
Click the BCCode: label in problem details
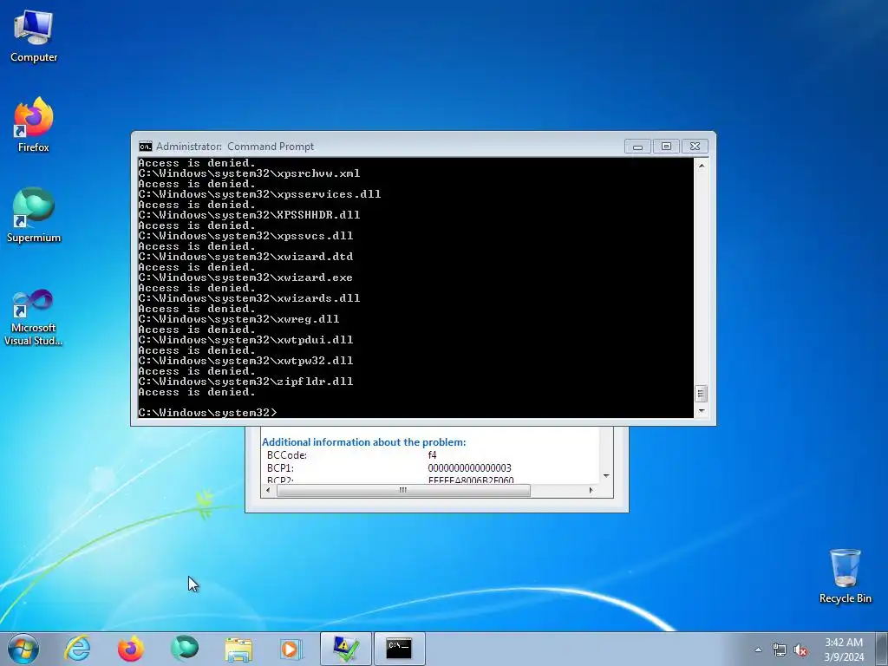pos(286,455)
